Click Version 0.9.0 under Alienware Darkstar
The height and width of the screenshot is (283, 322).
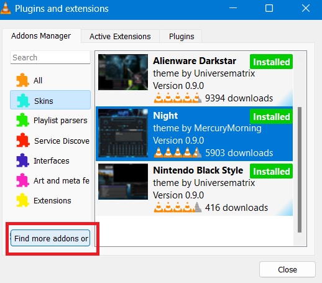[178, 86]
